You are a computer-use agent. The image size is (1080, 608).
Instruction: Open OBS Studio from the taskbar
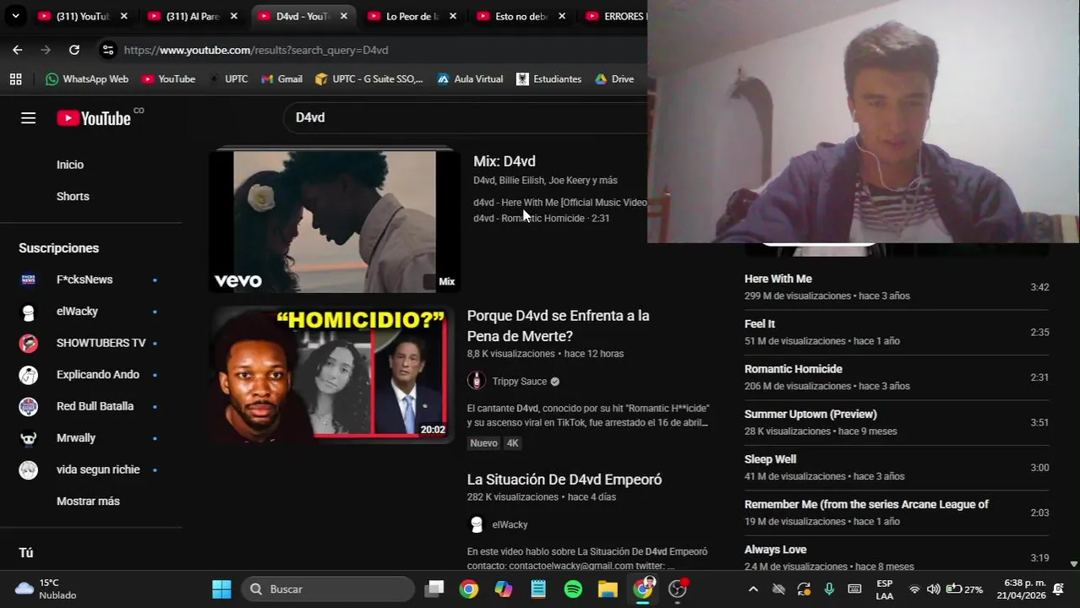point(678,589)
